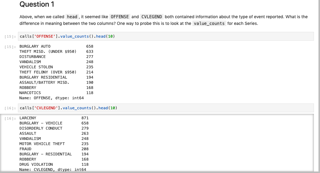Click the 'ROBBERY' row in CVLEGEND output
Screen dimensions: 320x173
point(54,159)
